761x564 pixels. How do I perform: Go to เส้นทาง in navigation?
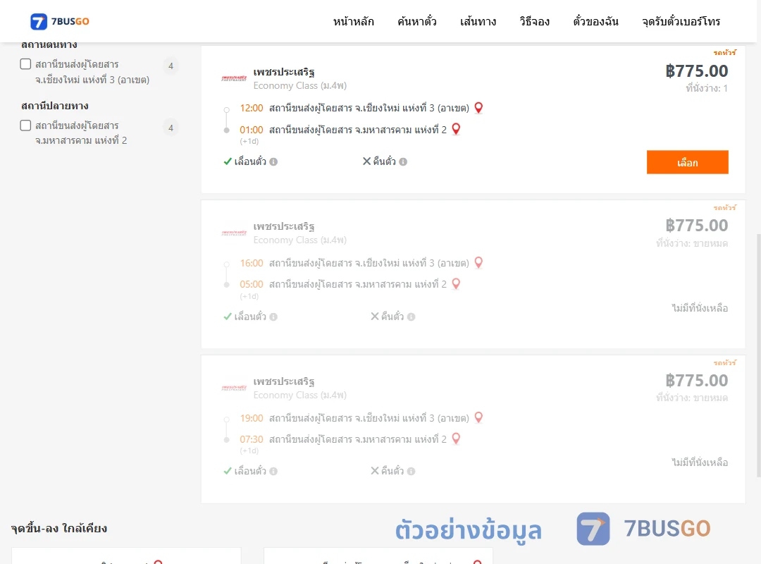tap(478, 21)
